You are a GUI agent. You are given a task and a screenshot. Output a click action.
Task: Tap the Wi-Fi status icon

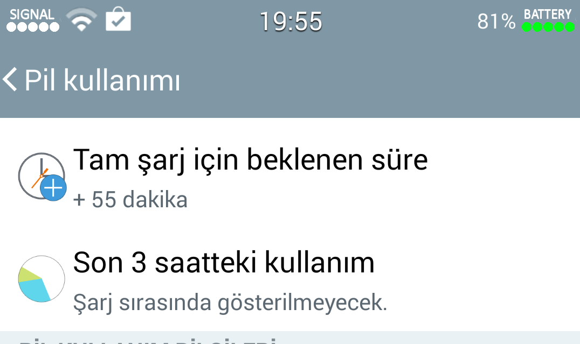pyautogui.click(x=81, y=20)
